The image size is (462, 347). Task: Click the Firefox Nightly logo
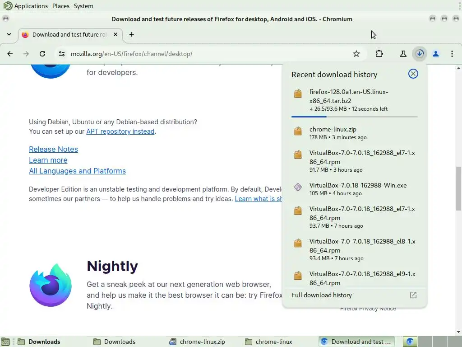(51, 285)
